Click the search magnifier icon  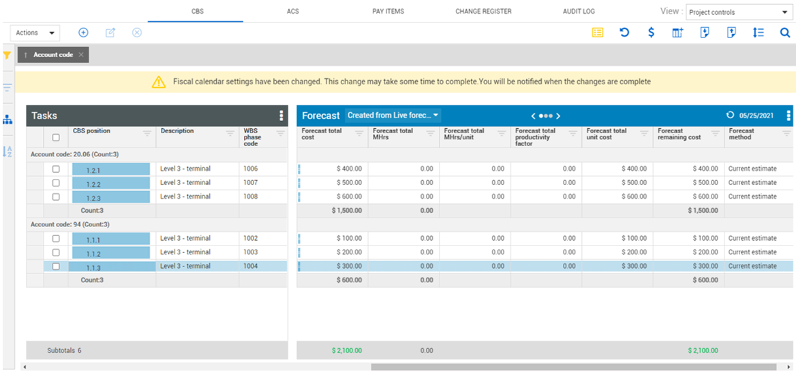(785, 33)
